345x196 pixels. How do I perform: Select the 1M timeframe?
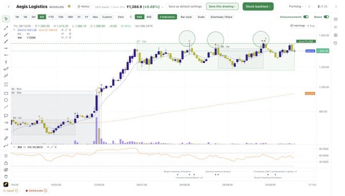[25, 17]
